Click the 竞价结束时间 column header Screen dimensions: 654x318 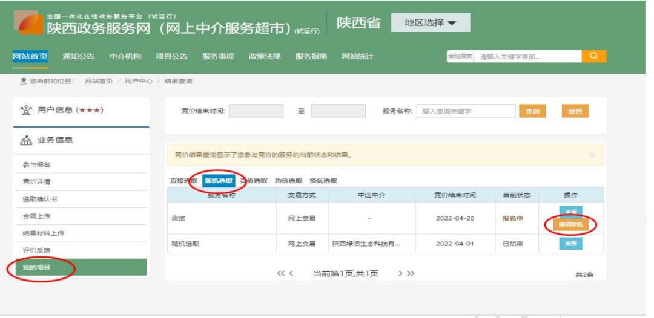coord(455,195)
